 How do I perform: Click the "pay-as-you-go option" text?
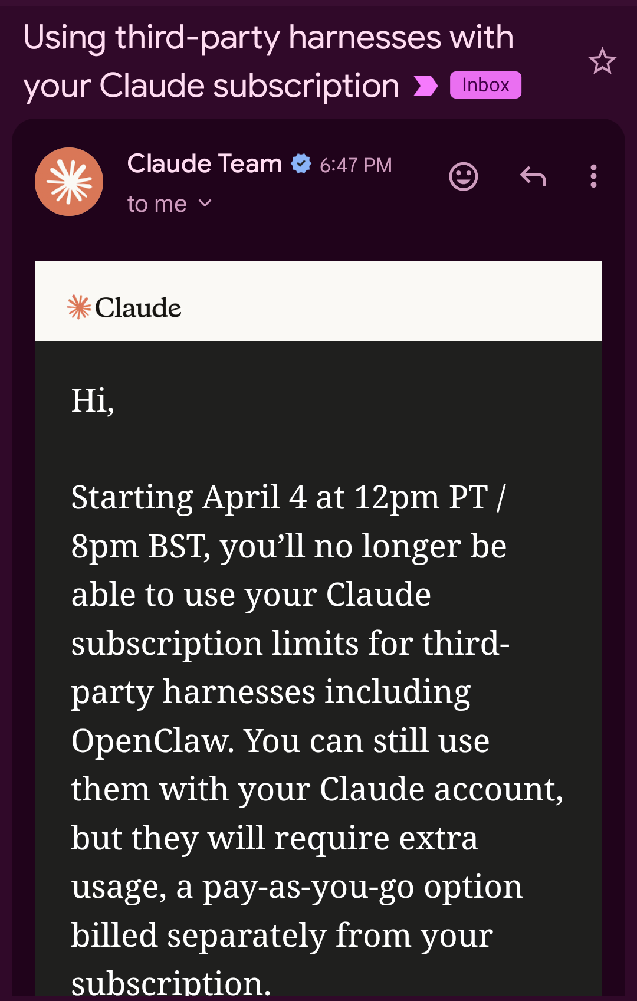pyautogui.click(x=362, y=887)
